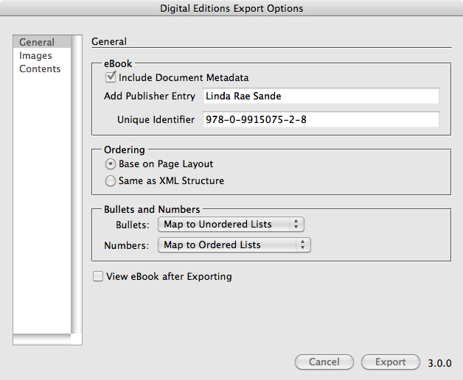Select Base on Page Layout ordering
Screen dimensions: 463x380
point(111,164)
